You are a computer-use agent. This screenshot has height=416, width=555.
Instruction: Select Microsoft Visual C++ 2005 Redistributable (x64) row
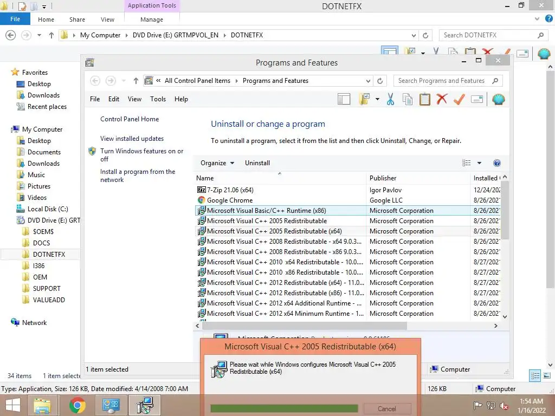click(347, 231)
